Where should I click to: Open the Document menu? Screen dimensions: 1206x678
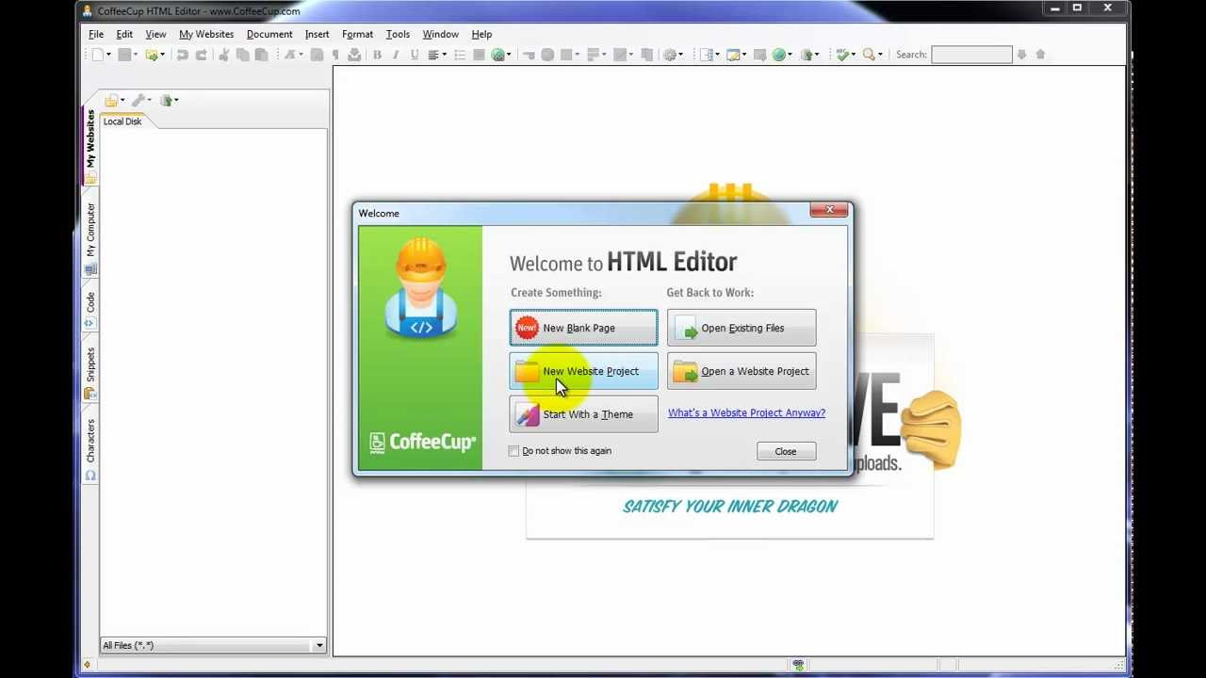(269, 34)
